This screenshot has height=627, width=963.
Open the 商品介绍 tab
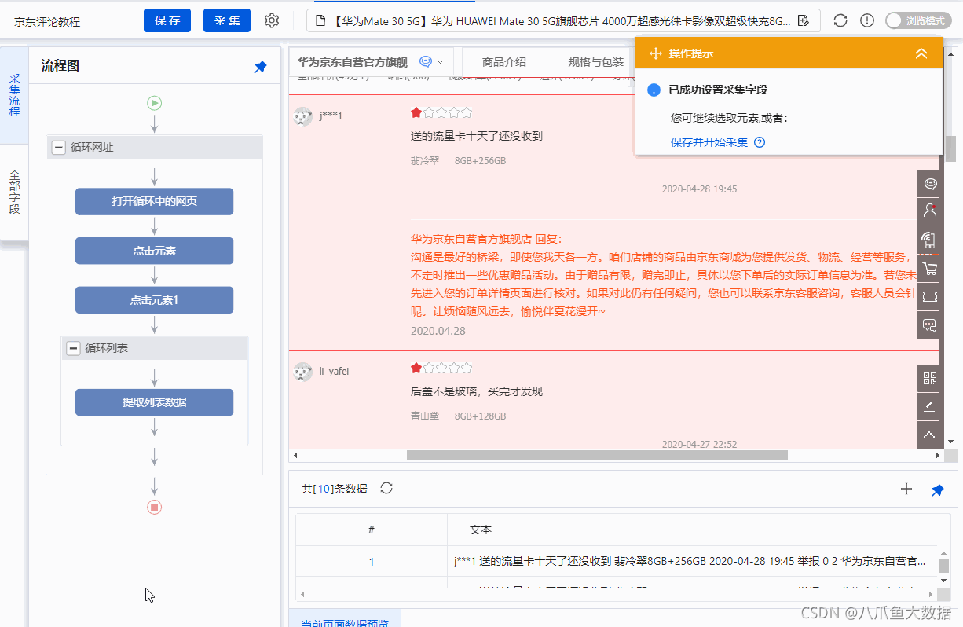coord(504,62)
